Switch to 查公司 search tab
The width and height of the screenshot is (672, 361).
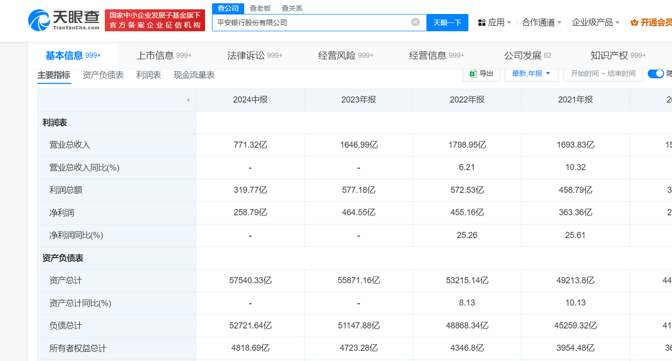click(228, 8)
